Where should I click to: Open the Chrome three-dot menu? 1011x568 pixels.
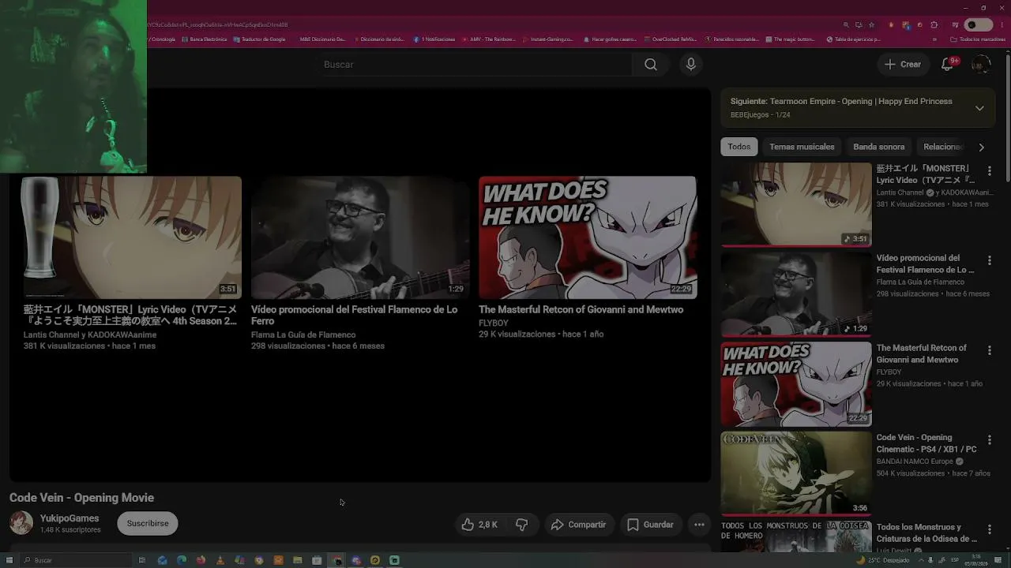(x=1001, y=25)
